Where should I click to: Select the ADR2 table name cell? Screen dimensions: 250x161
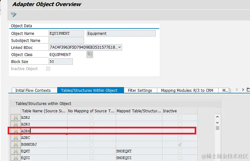(x=44, y=117)
